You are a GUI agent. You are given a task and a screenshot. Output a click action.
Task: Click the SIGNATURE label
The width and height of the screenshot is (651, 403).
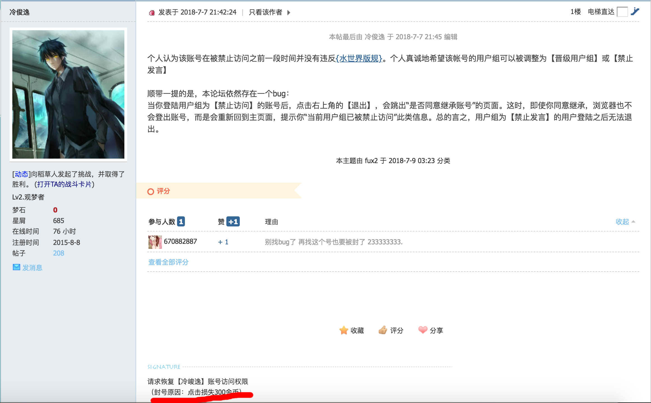click(164, 367)
